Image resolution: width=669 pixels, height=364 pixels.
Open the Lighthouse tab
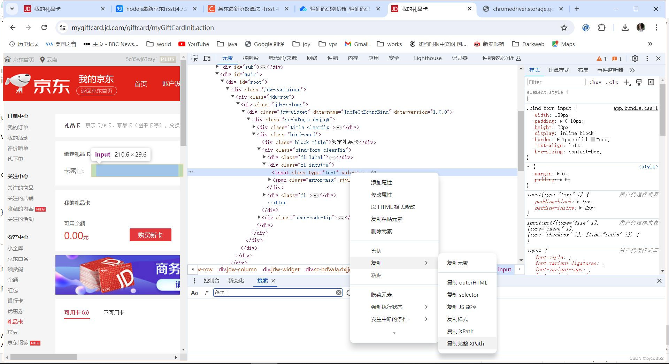(x=428, y=58)
